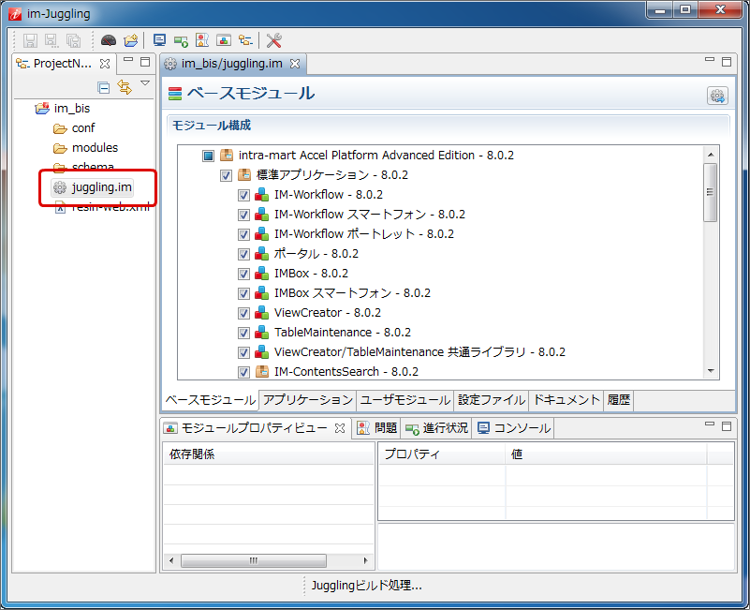The height and width of the screenshot is (610, 750).
Task: Click the 依存関係 column header
Action: [269, 454]
